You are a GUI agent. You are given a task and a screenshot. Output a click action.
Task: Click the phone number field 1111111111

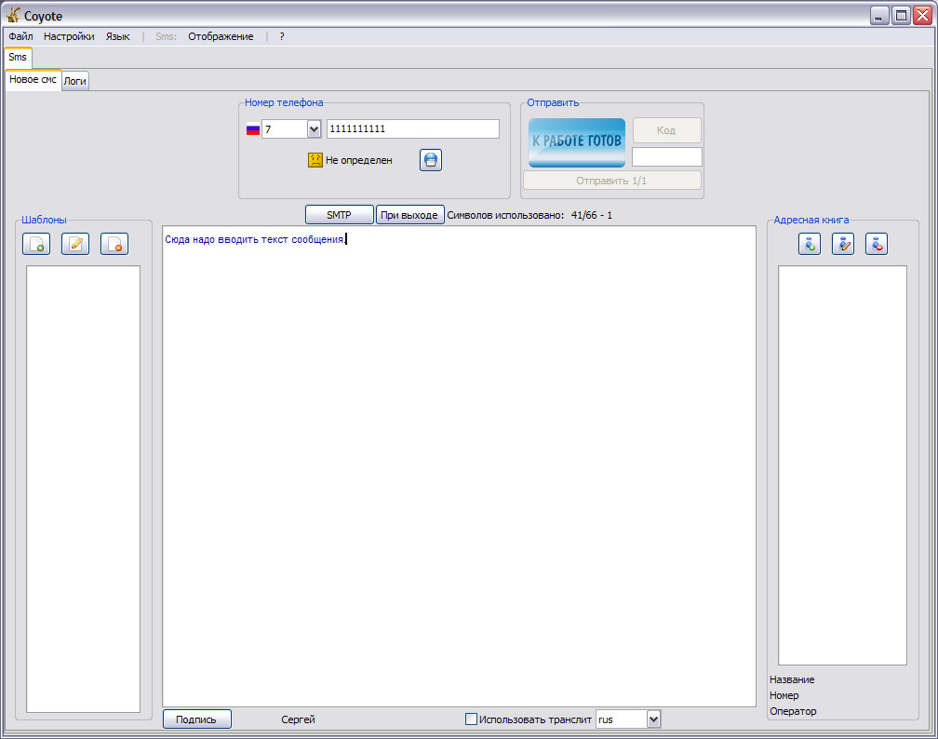[x=413, y=128]
